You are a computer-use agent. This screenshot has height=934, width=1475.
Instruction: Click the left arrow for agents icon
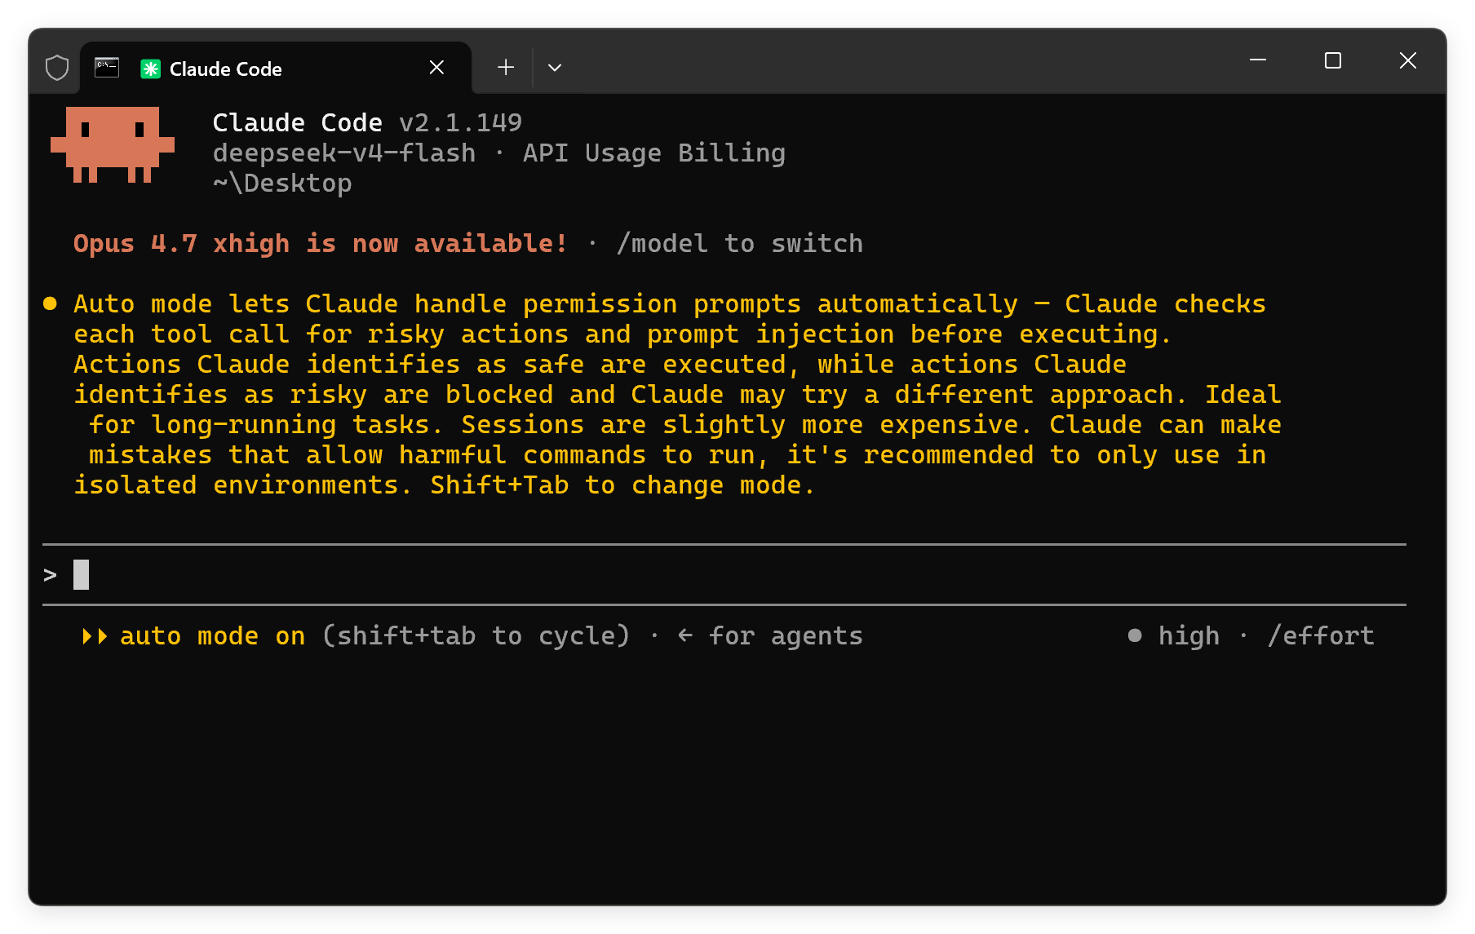685,635
